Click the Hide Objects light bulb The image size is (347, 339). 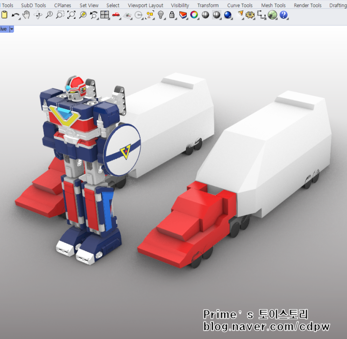[x=161, y=15]
